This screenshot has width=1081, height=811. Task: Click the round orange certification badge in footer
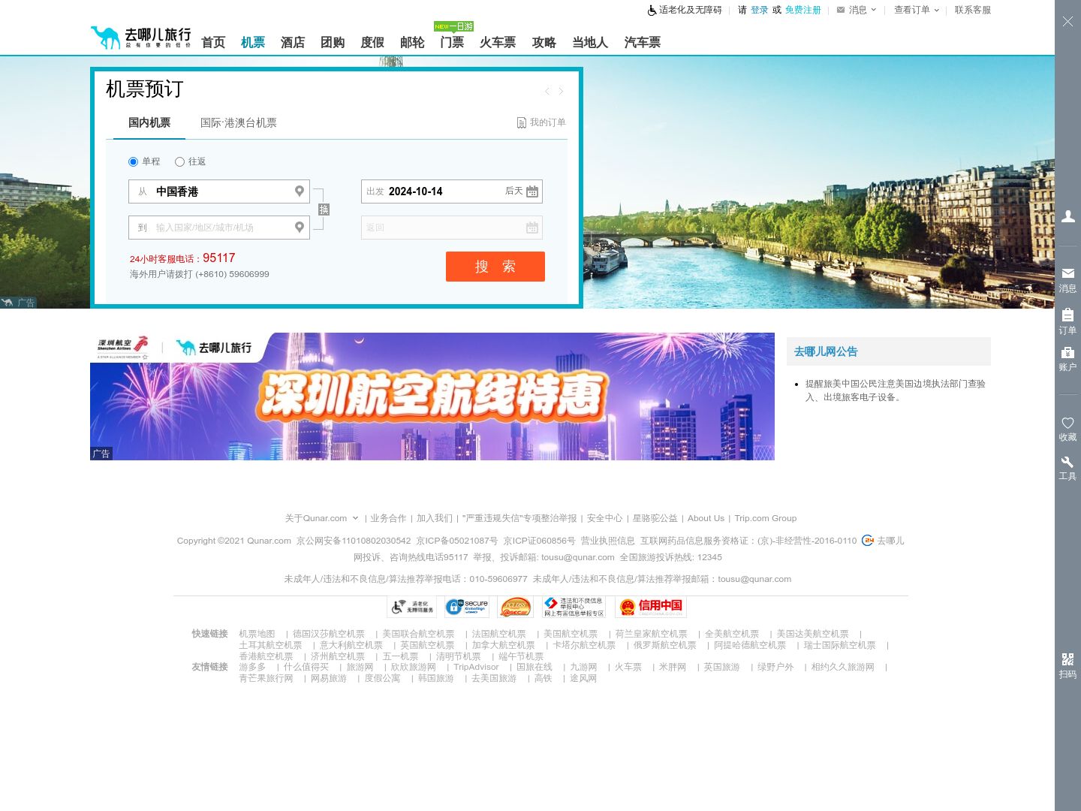516,607
